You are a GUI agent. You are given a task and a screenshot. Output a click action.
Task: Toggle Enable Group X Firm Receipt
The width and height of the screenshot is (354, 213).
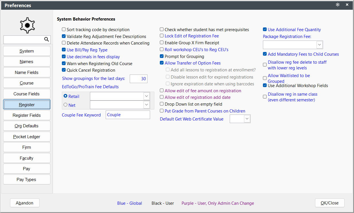(x=162, y=43)
